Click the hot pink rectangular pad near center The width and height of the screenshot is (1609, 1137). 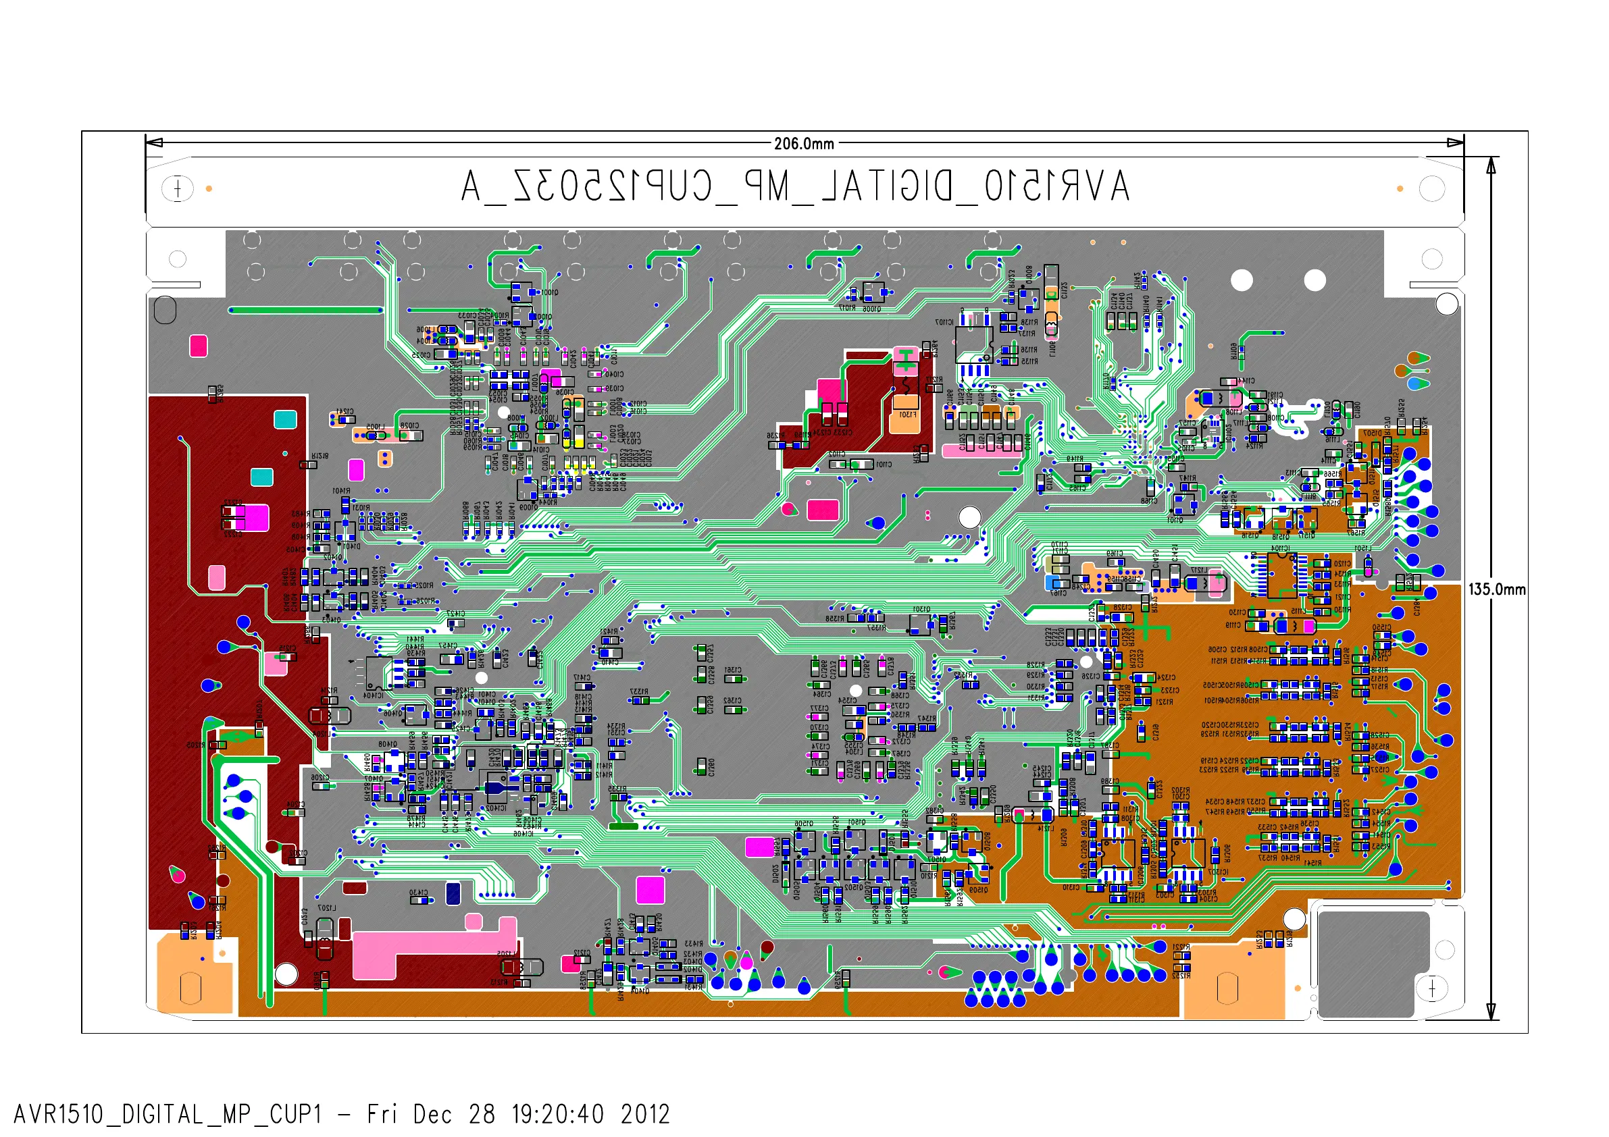click(822, 510)
